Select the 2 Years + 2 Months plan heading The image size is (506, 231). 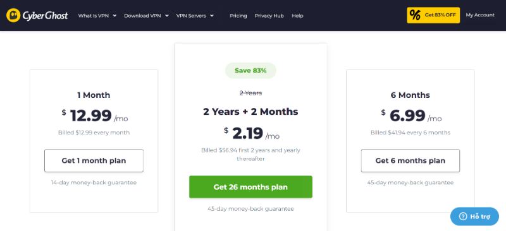pos(250,112)
